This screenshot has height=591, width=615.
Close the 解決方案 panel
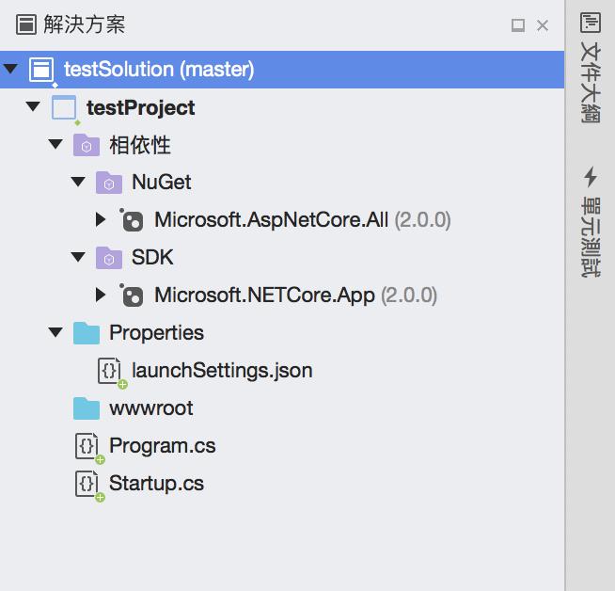click(x=543, y=25)
